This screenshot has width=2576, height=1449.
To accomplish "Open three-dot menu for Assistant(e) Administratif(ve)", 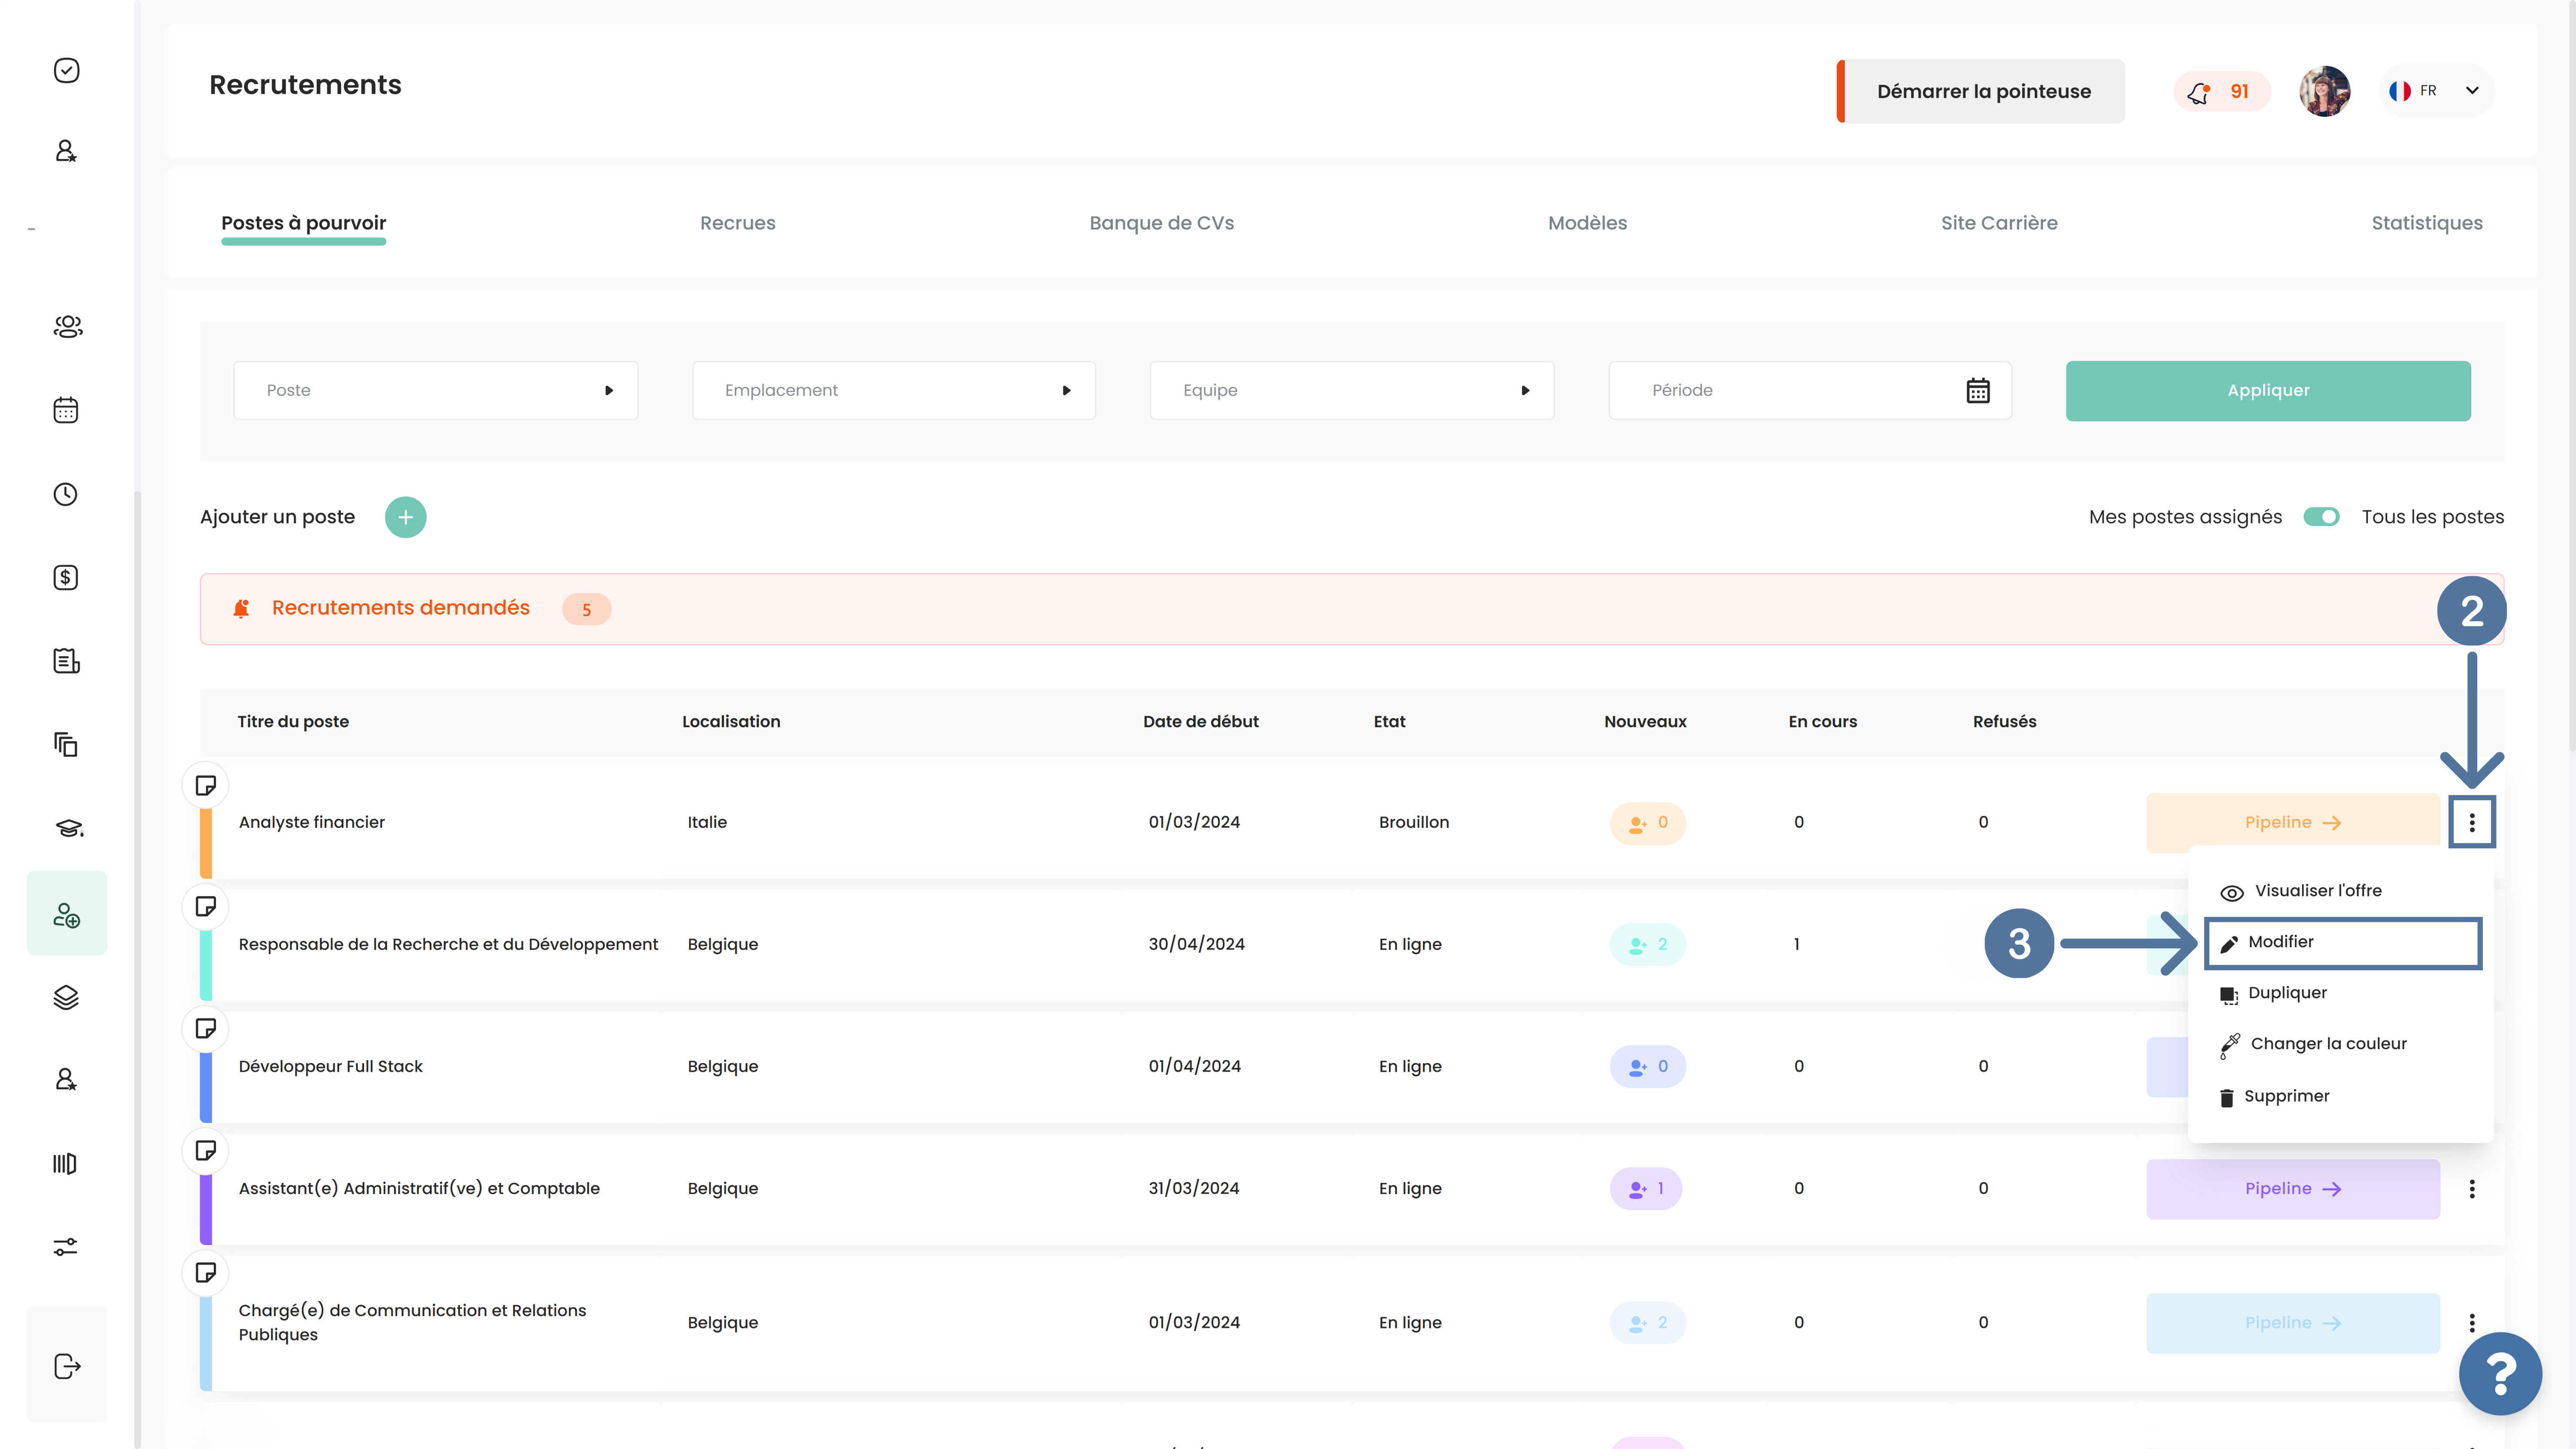I will (x=2472, y=1189).
